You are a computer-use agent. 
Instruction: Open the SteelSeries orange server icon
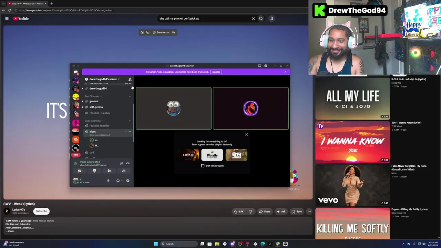click(76, 139)
